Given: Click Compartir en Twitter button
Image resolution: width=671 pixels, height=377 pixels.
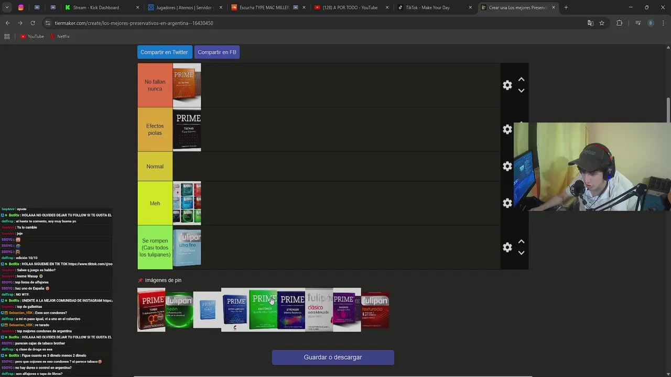Looking at the screenshot, I should [164, 52].
